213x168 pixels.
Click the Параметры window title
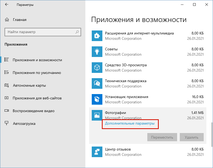(25, 5)
